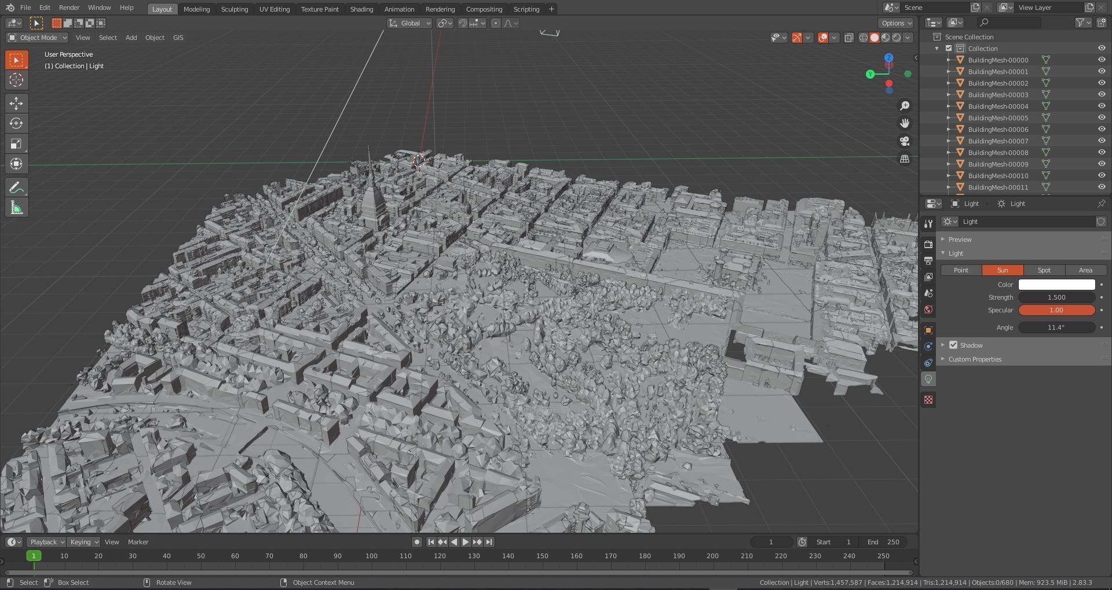Switch viewport to Rendered shading
This screenshot has width=1112, height=590.
[x=897, y=38]
